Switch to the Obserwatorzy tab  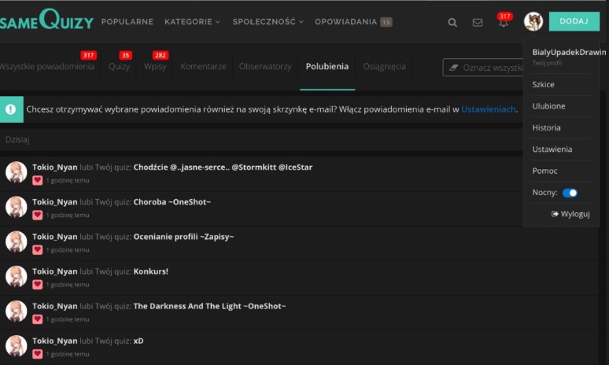click(265, 67)
